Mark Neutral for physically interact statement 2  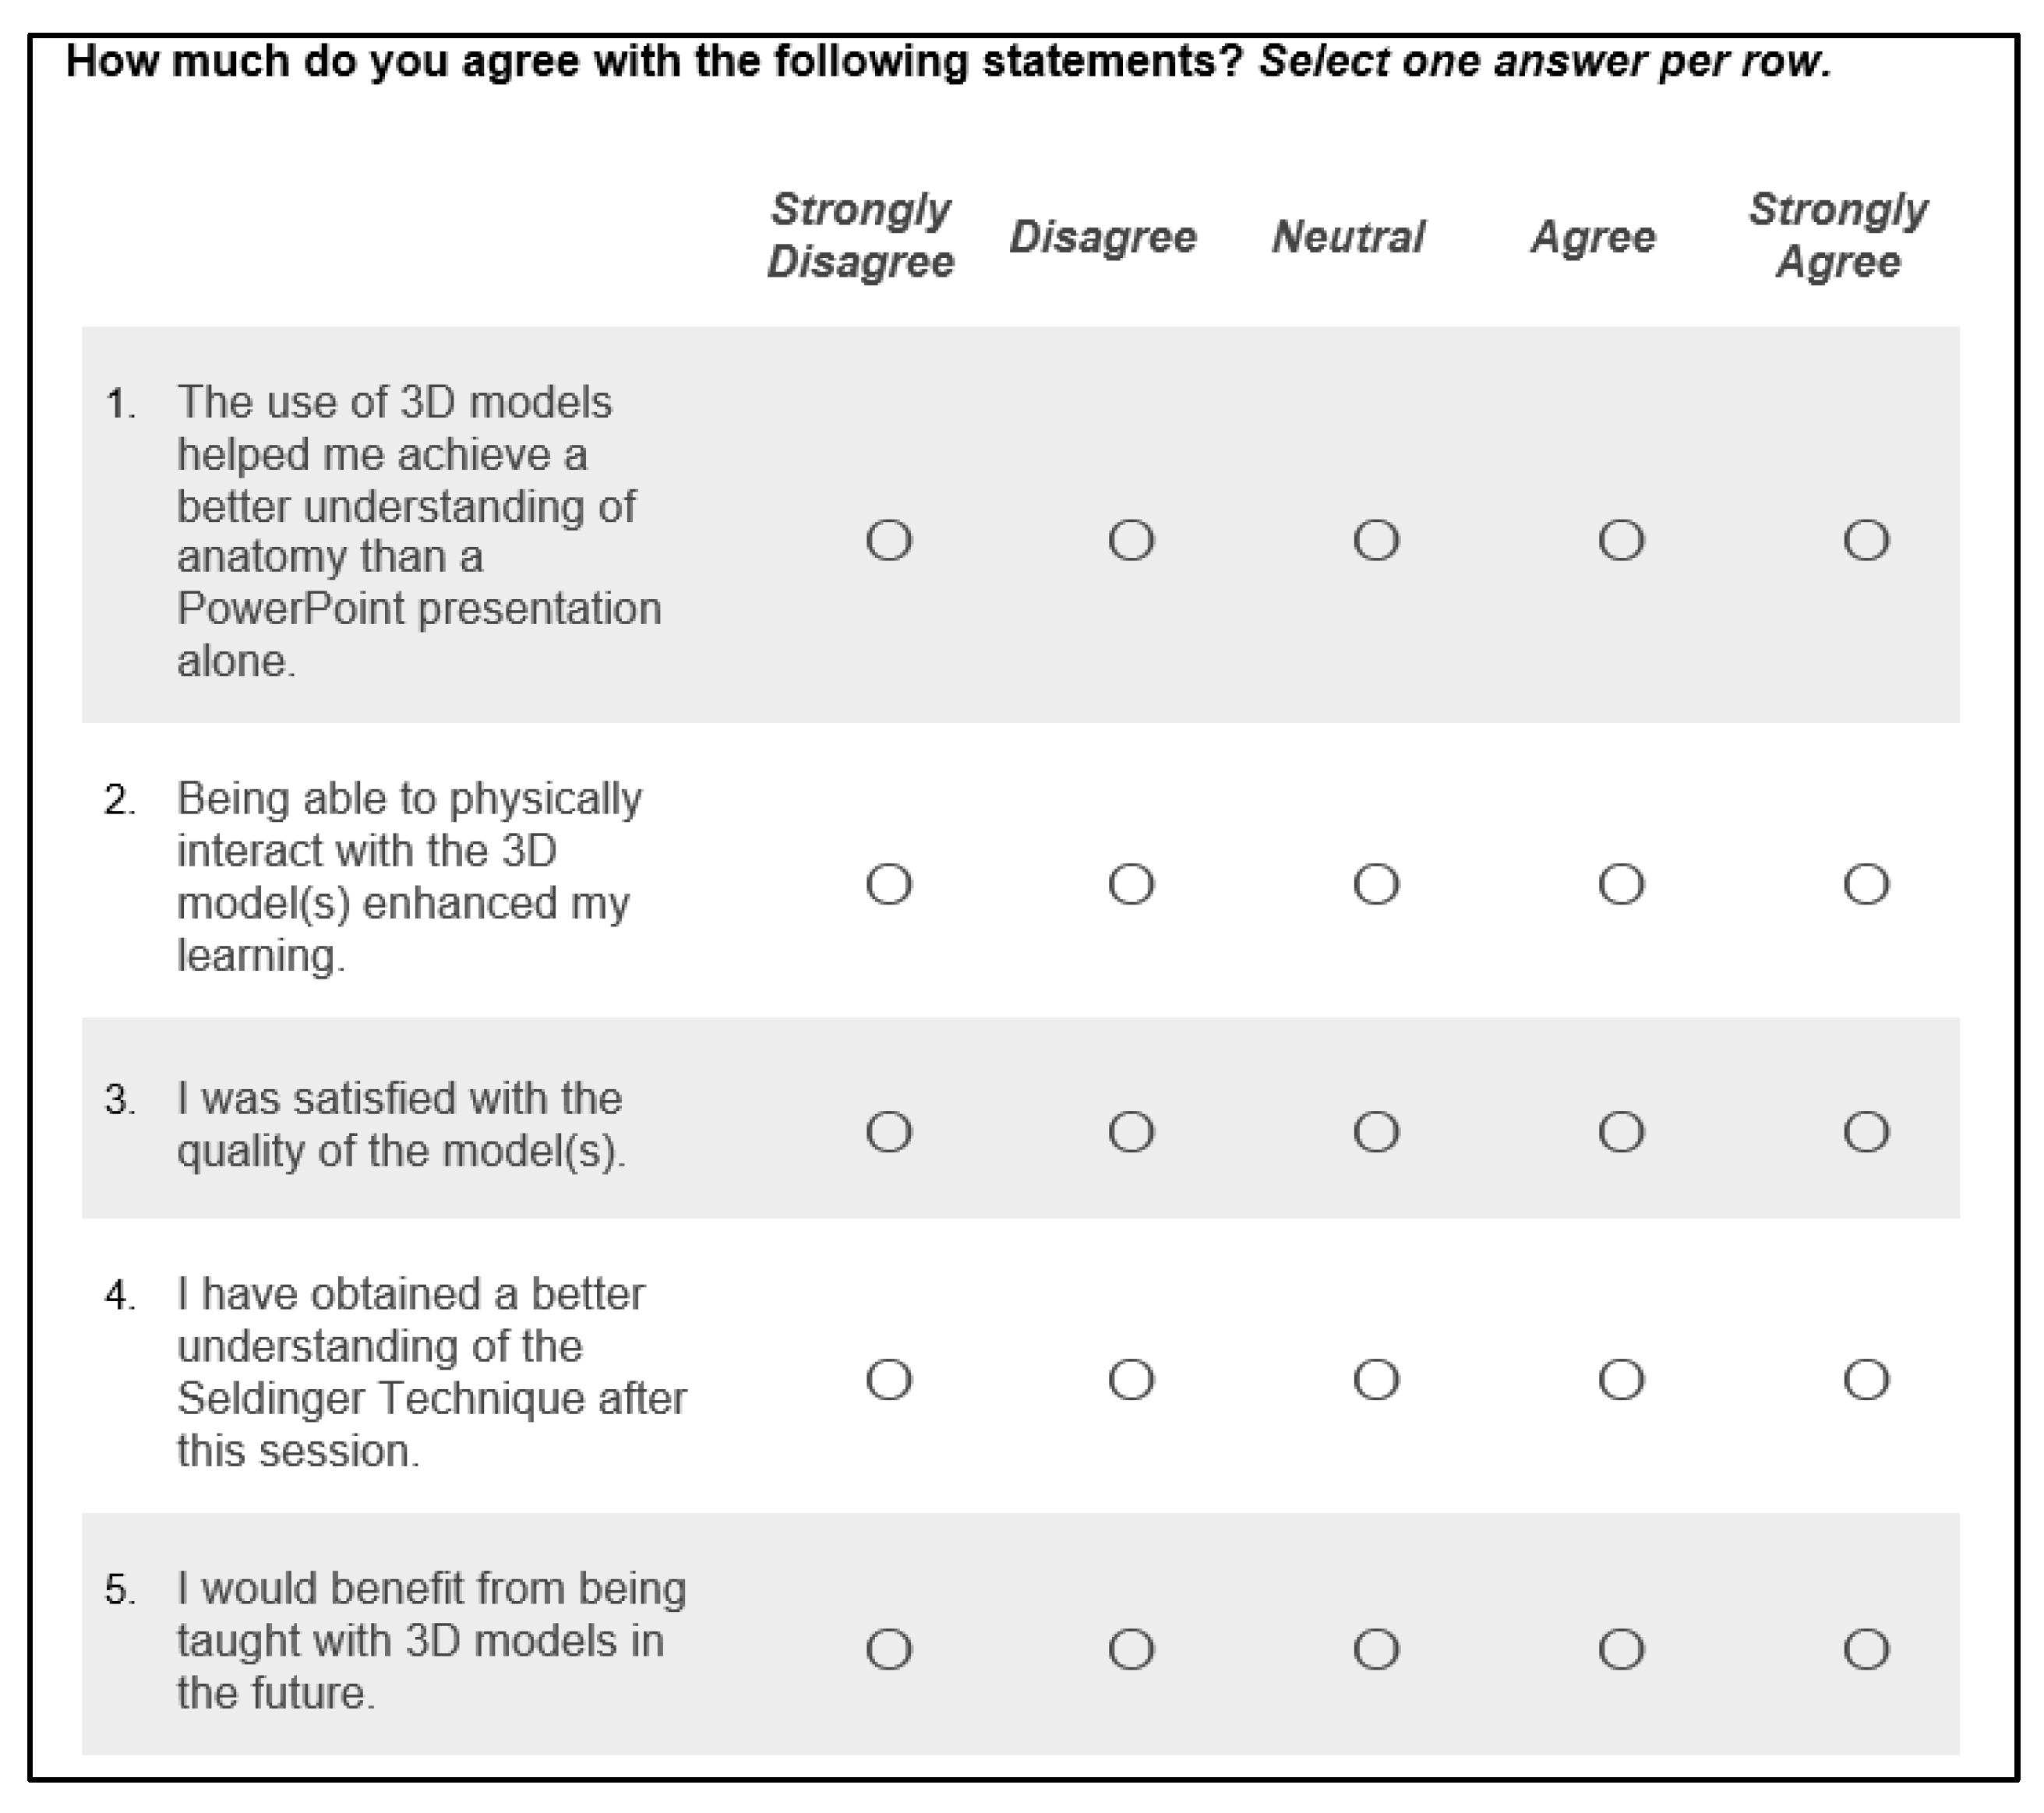[1376, 884]
